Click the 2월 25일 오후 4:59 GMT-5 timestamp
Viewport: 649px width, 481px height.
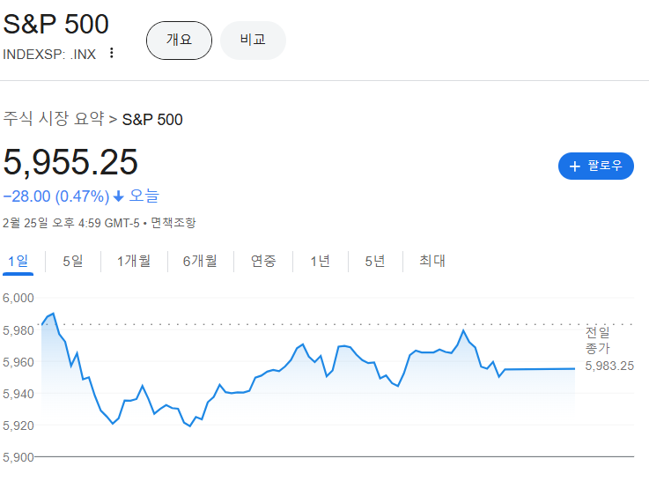click(71, 223)
